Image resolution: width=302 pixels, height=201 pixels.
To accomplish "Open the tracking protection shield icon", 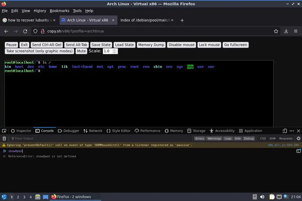I will 35,31.
